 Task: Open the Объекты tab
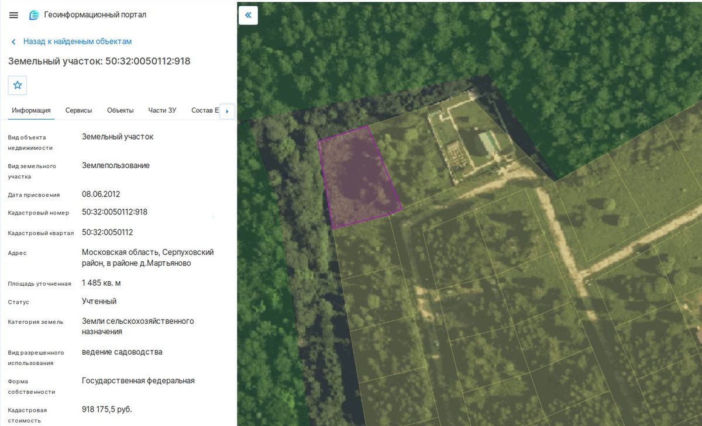[121, 110]
